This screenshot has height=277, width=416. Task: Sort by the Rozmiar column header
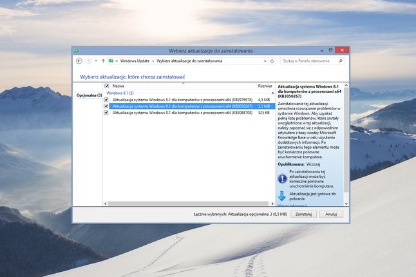pos(265,86)
